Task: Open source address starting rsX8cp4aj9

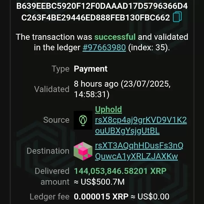Action: [x=141, y=125]
